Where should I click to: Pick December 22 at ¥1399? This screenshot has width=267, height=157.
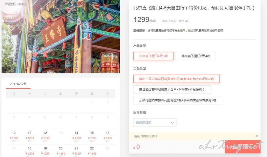(92, 151)
